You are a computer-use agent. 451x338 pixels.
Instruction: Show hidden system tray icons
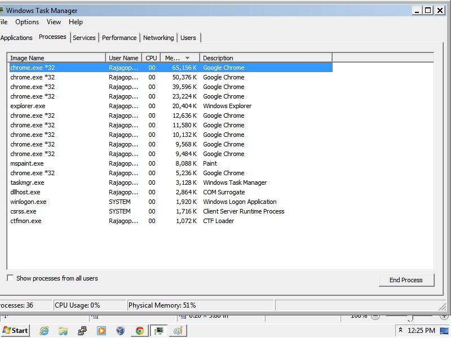(400, 330)
